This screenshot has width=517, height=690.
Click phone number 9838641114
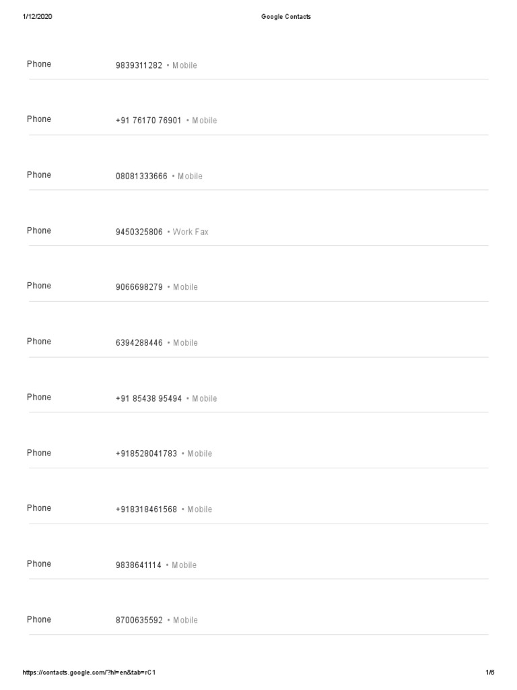[139, 565]
